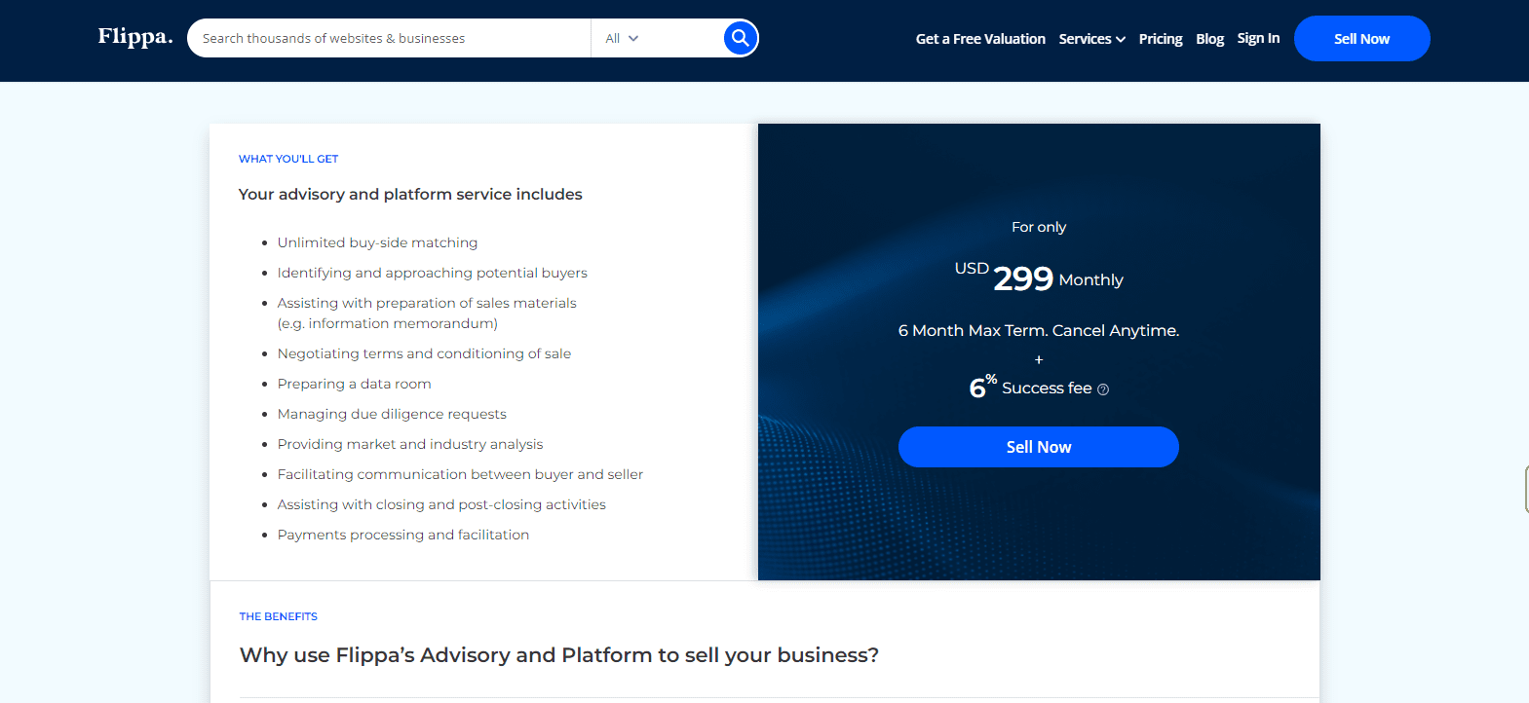Image resolution: width=1529 pixels, height=703 pixels.
Task: Click 'Preparing a data room' item
Action: (x=354, y=384)
